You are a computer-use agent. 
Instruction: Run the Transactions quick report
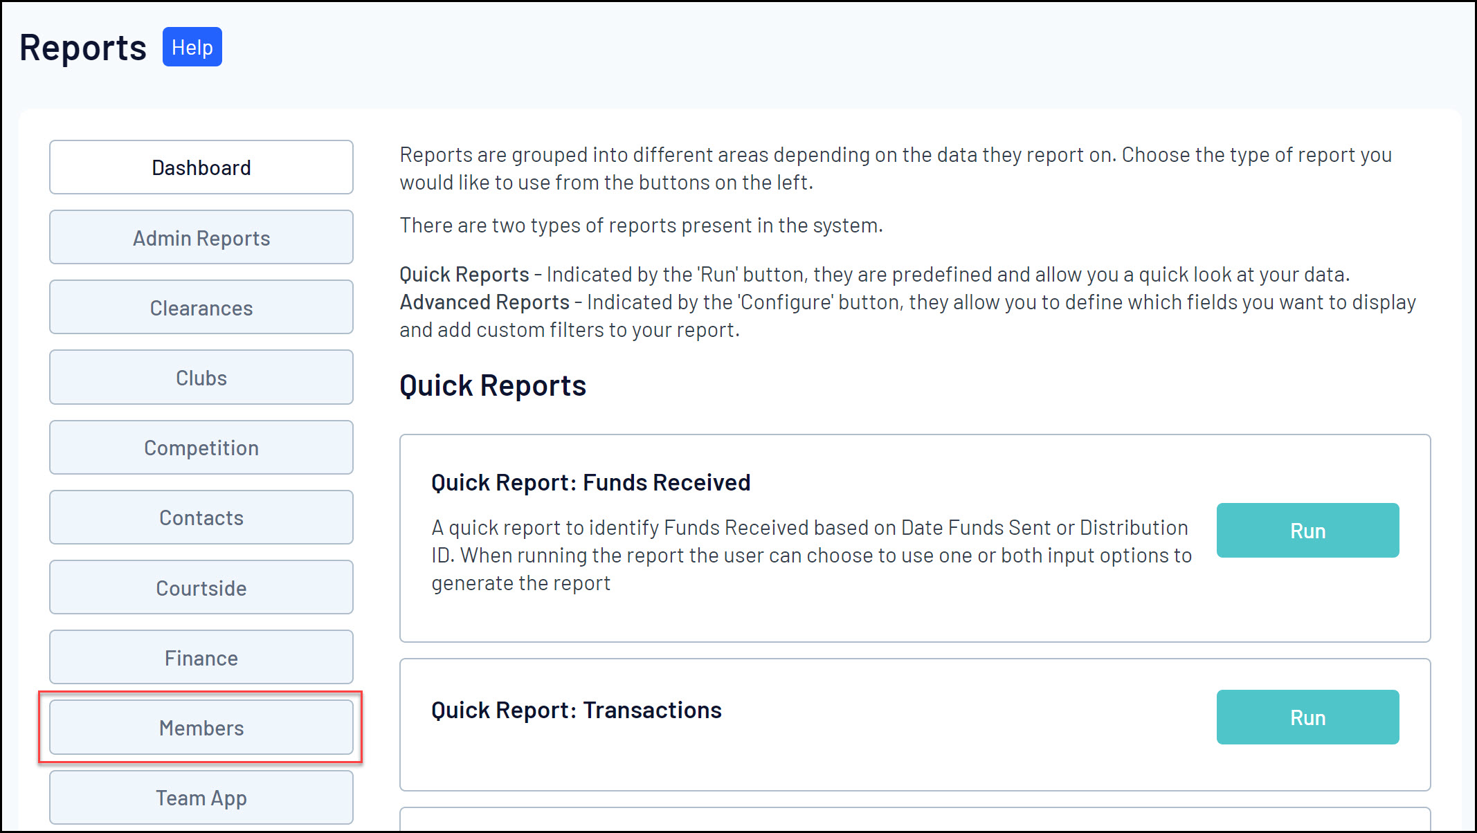(x=1307, y=717)
